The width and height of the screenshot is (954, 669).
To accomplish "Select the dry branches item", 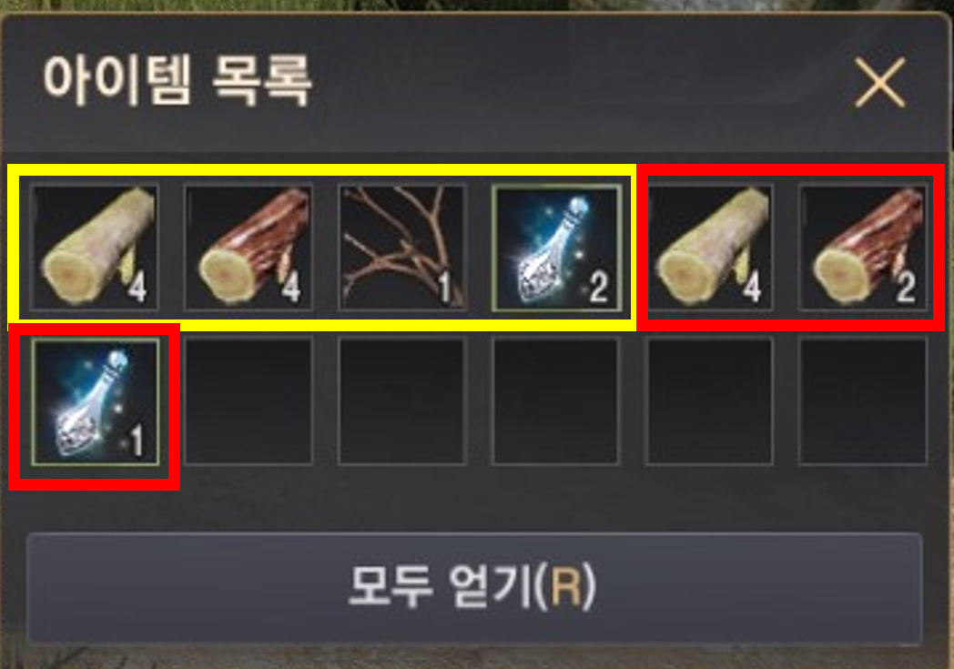I will pyautogui.click(x=402, y=248).
